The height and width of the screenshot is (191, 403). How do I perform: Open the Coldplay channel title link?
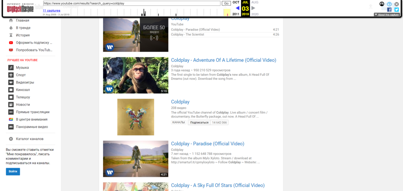(180, 102)
